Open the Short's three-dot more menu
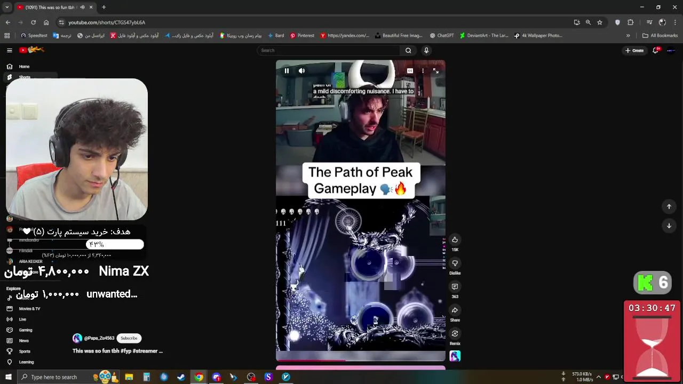 [423, 71]
